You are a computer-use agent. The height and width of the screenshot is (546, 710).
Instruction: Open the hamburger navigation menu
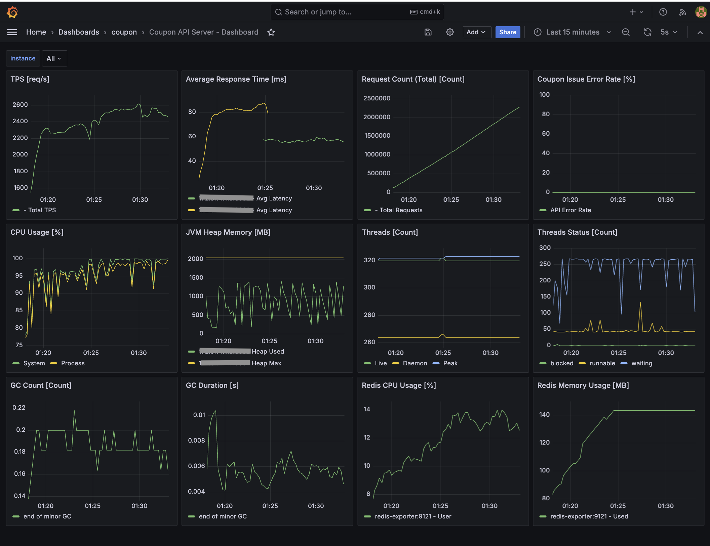(12, 32)
